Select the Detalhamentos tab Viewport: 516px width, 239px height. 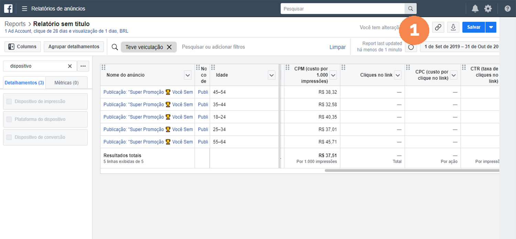[24, 83]
